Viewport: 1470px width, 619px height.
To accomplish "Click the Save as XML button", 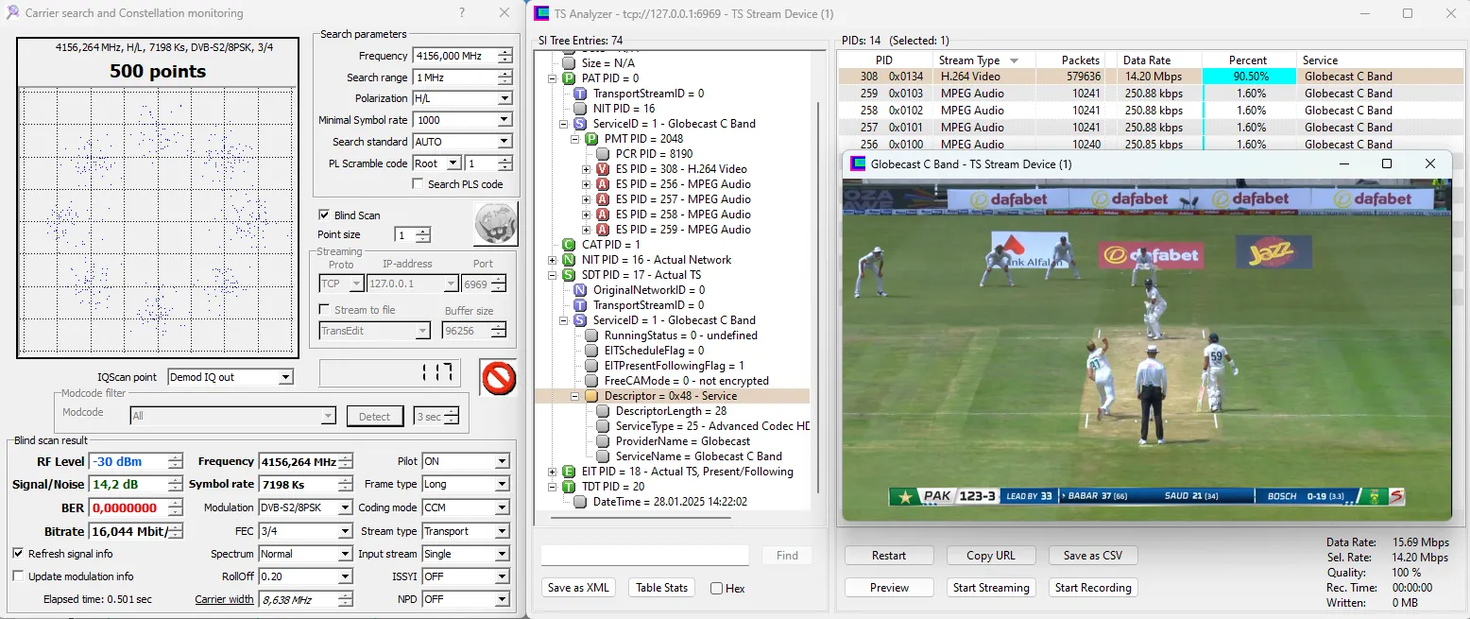I will pyautogui.click(x=578, y=587).
